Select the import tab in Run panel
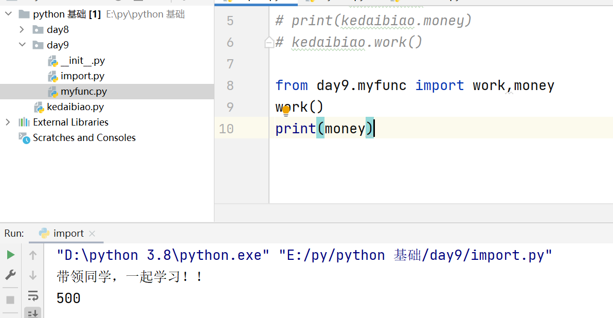This screenshot has height=318, width=613. 68,234
